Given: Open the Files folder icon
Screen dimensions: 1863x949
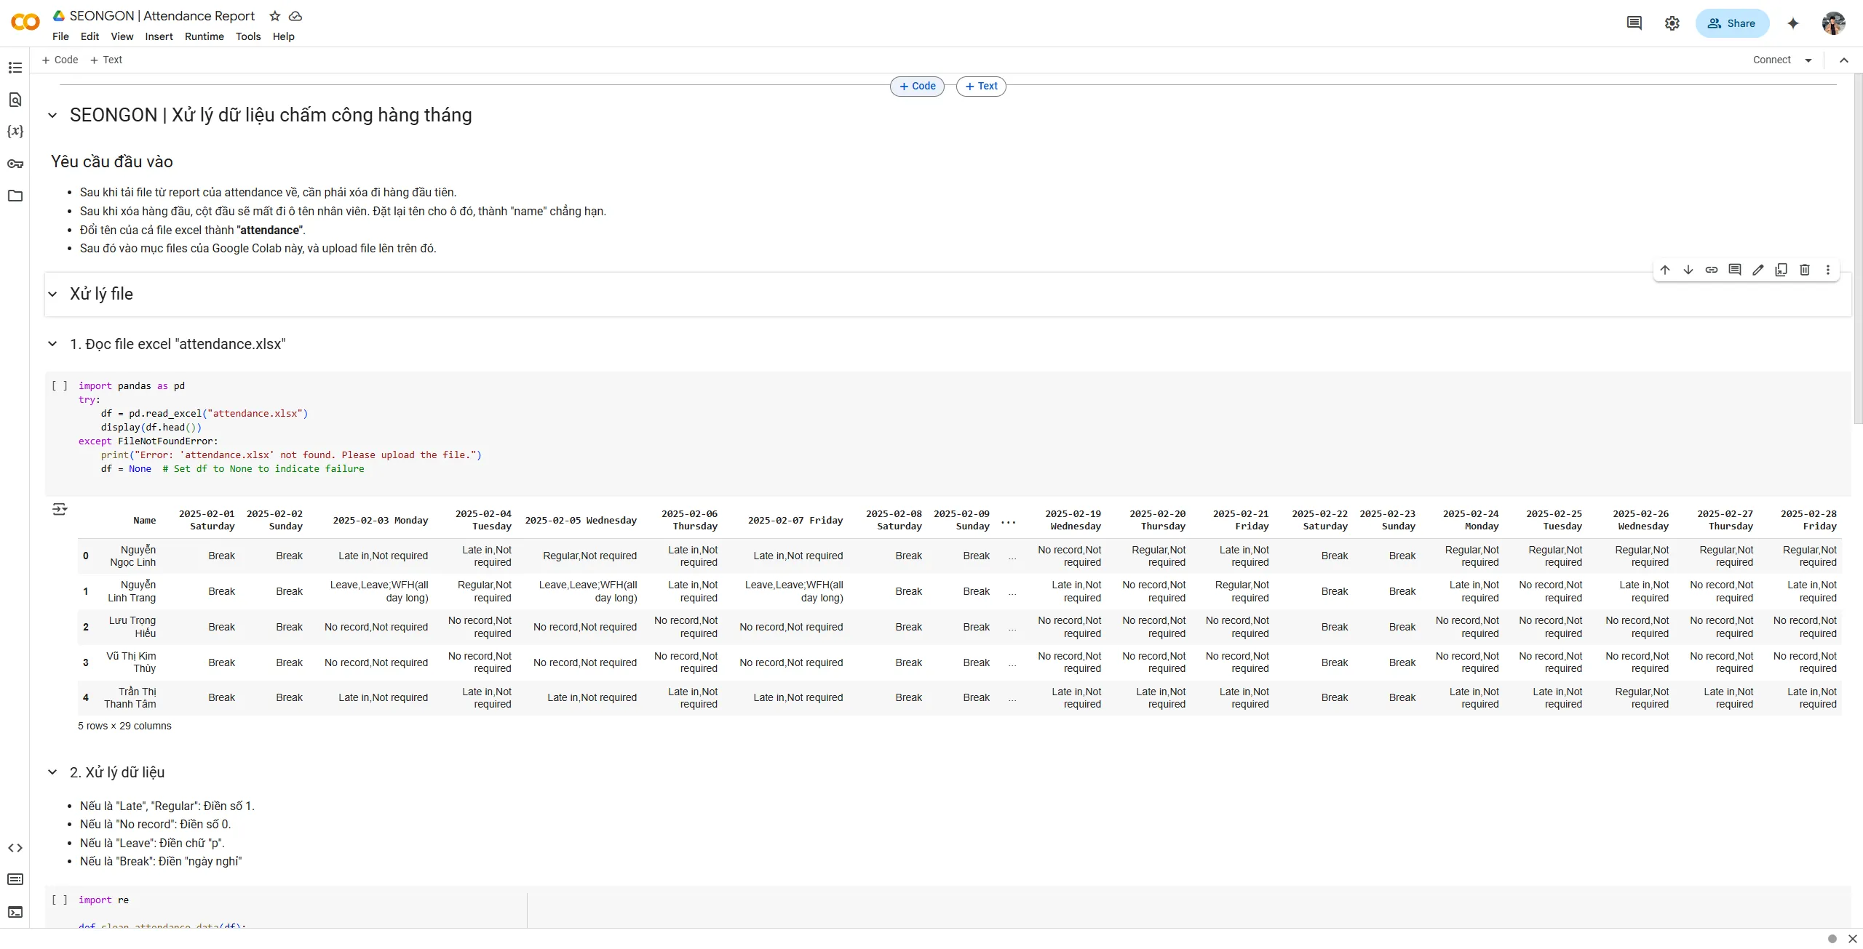Looking at the screenshot, I should coord(15,196).
